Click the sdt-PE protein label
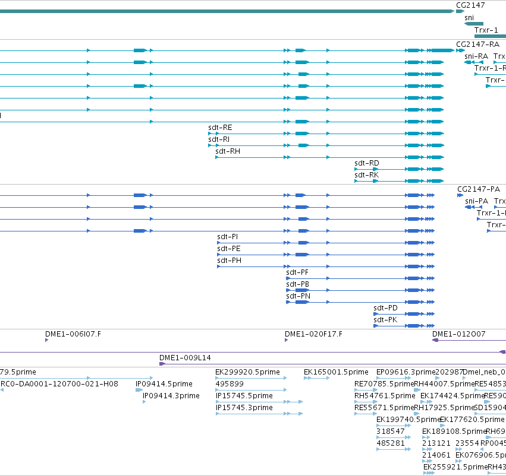Image resolution: width=506 pixels, height=476 pixels. (229, 249)
